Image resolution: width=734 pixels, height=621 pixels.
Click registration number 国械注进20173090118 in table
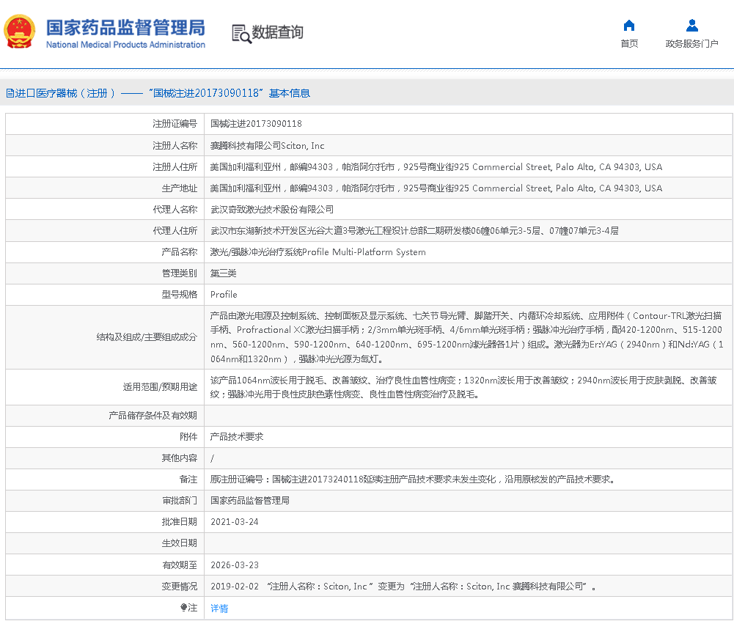pos(256,124)
